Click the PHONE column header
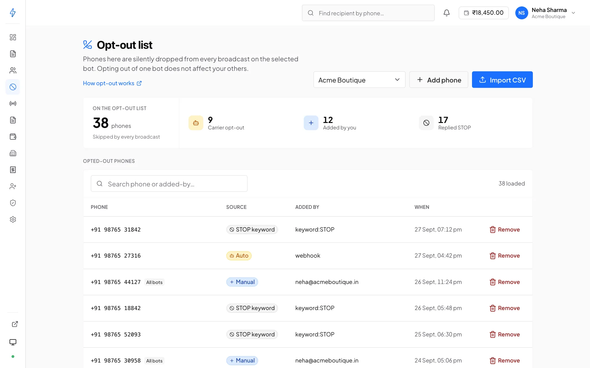590x368 pixels. click(99, 207)
